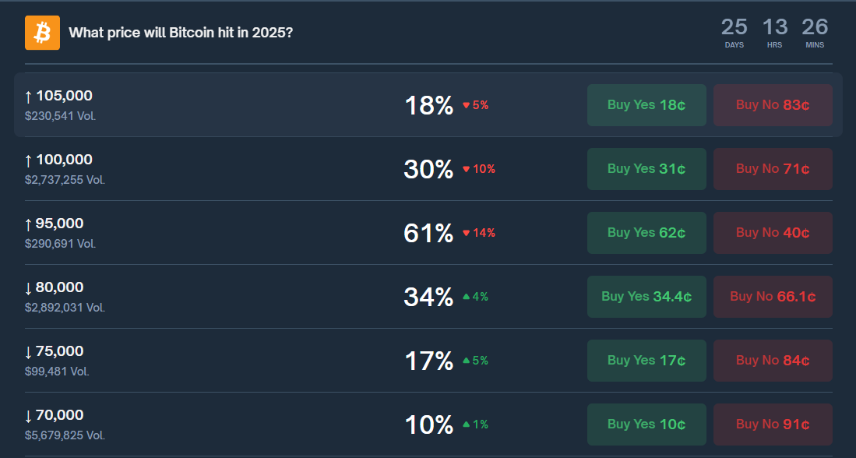Click Buy Yes 18¢ on the 105,000 row

pos(646,104)
